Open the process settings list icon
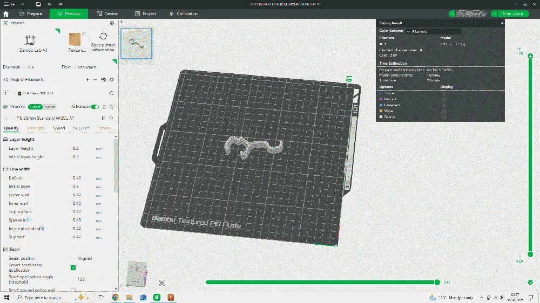540x303 pixels. pyautogui.click(x=104, y=107)
